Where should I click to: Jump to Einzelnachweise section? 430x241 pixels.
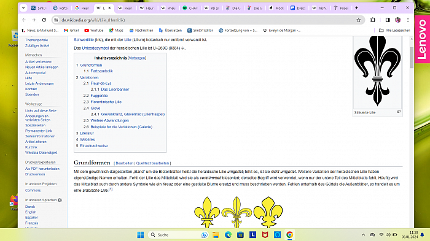94,146
